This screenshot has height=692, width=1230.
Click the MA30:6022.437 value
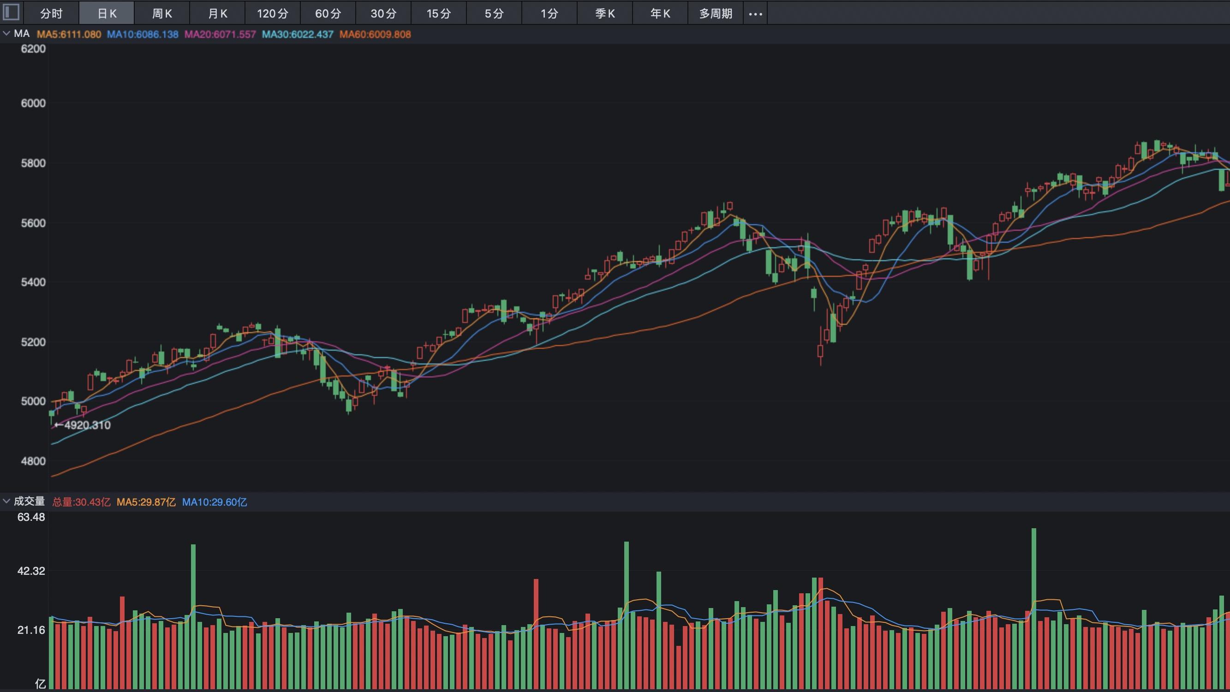(x=298, y=35)
